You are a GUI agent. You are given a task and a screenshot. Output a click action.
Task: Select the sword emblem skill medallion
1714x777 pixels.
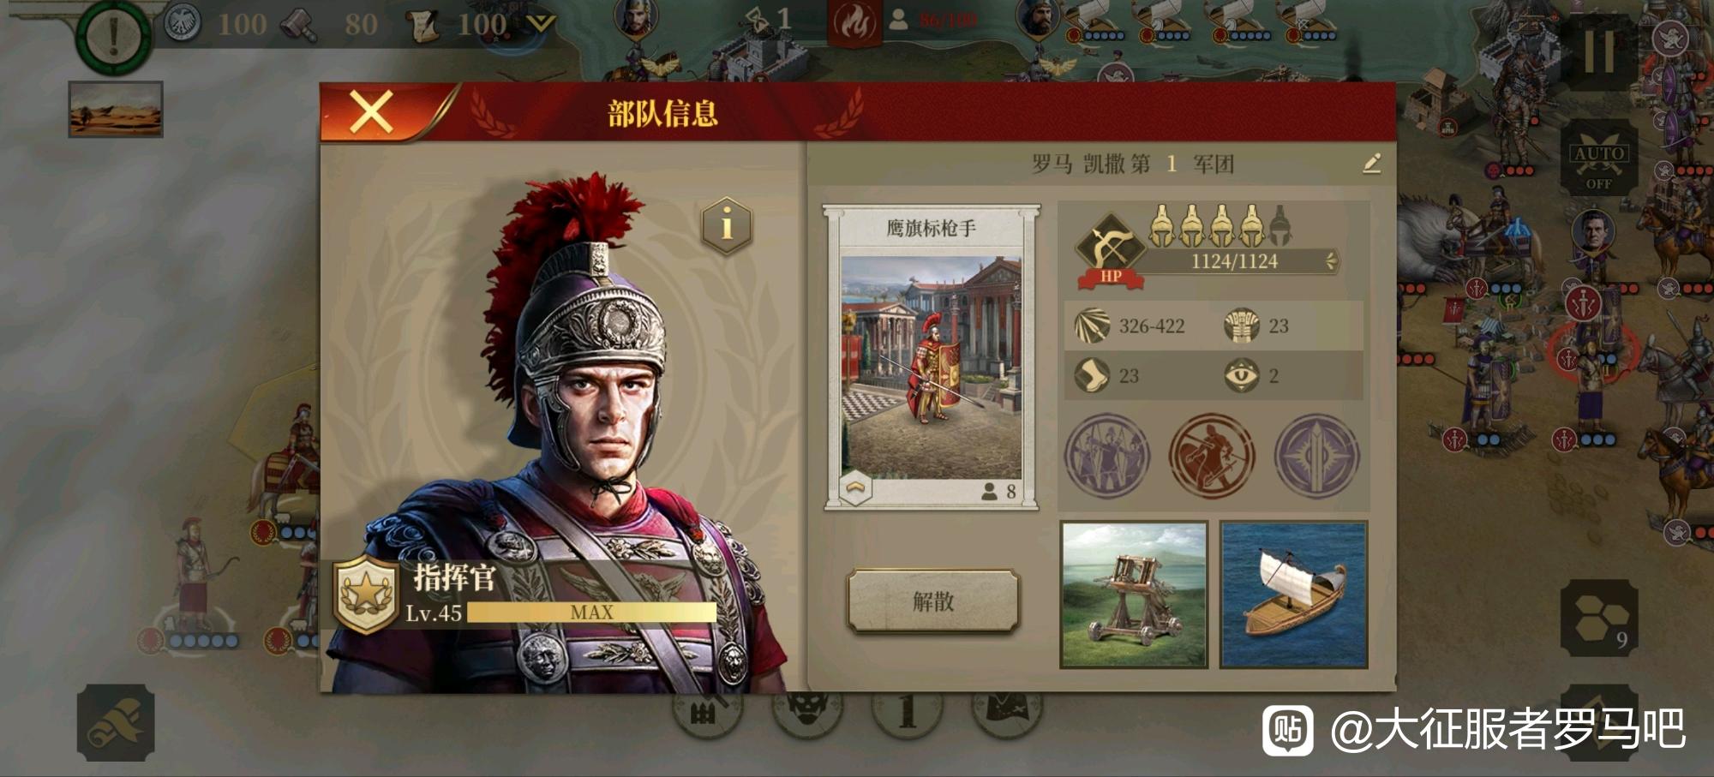coord(1316,455)
